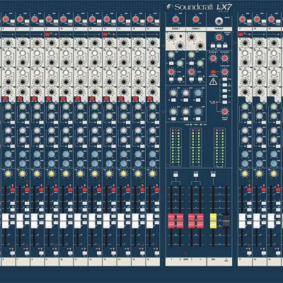Click the STEREO 1 scribble strip label
This screenshot has width=283, height=283.
tap(175, 29)
